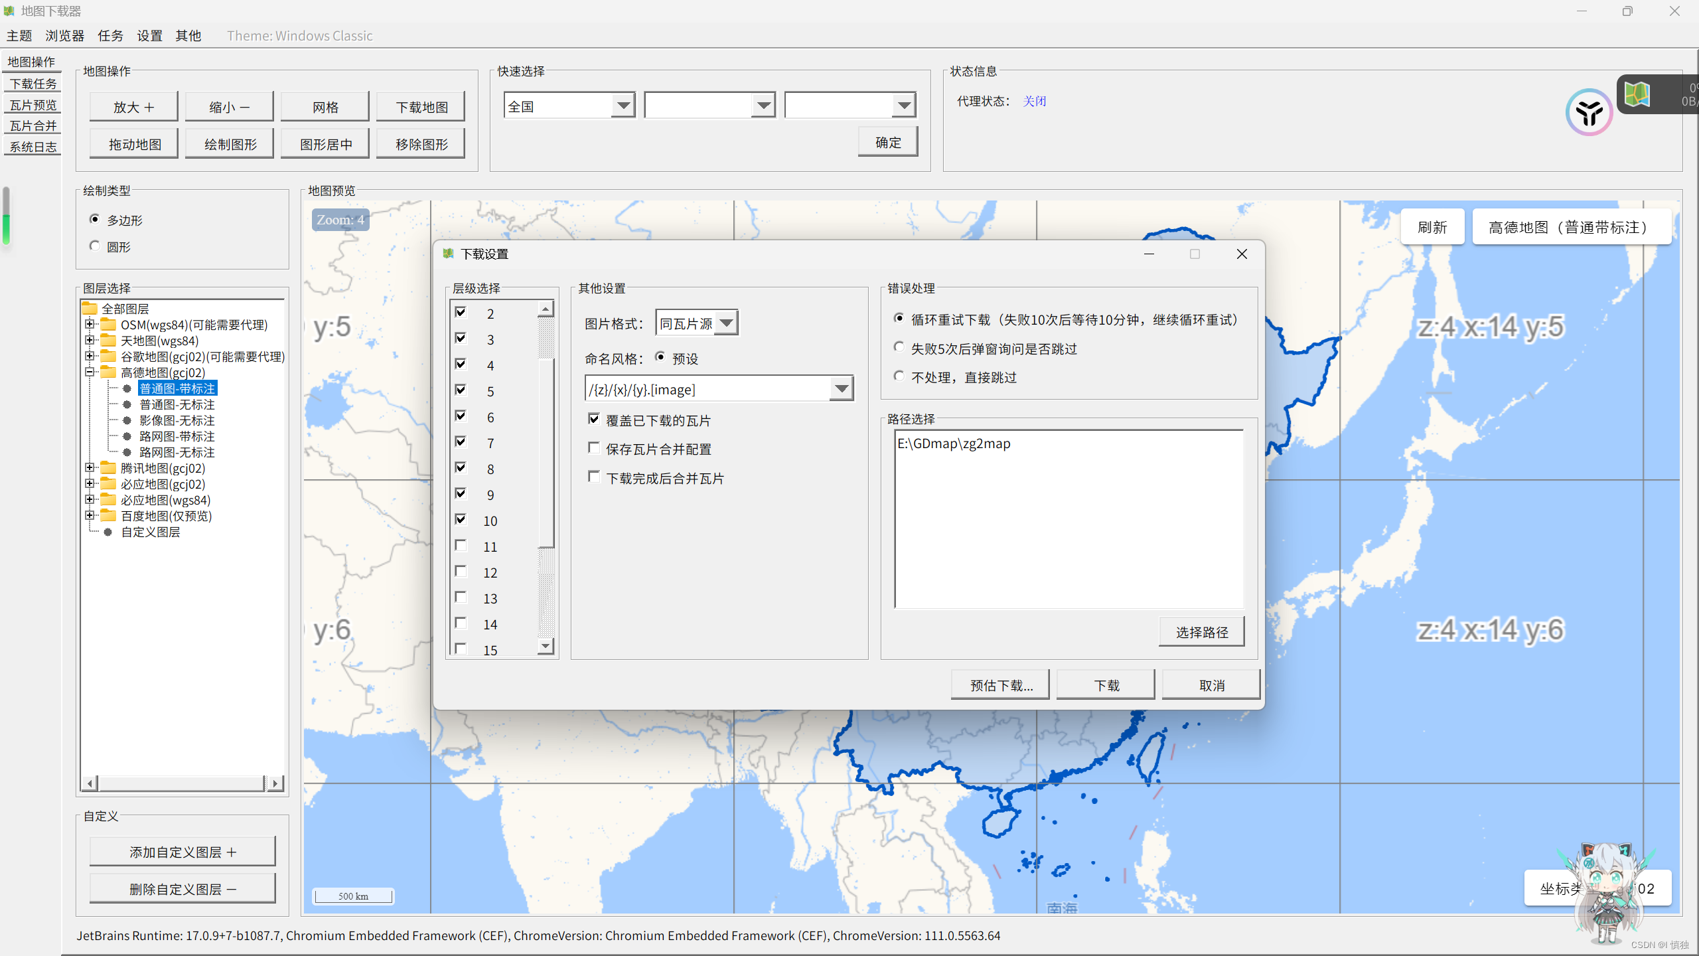The width and height of the screenshot is (1699, 956).
Task: Select 不处理，直接跳过 radio option
Action: pyautogui.click(x=899, y=376)
